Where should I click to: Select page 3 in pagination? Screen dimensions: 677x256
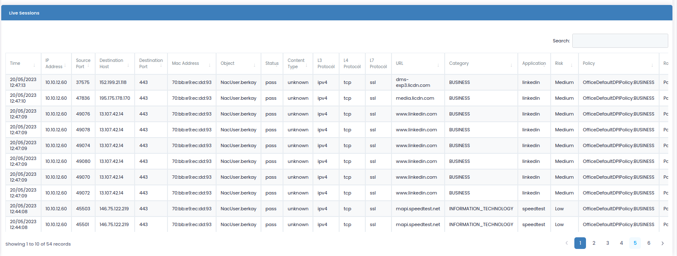(x=608, y=243)
